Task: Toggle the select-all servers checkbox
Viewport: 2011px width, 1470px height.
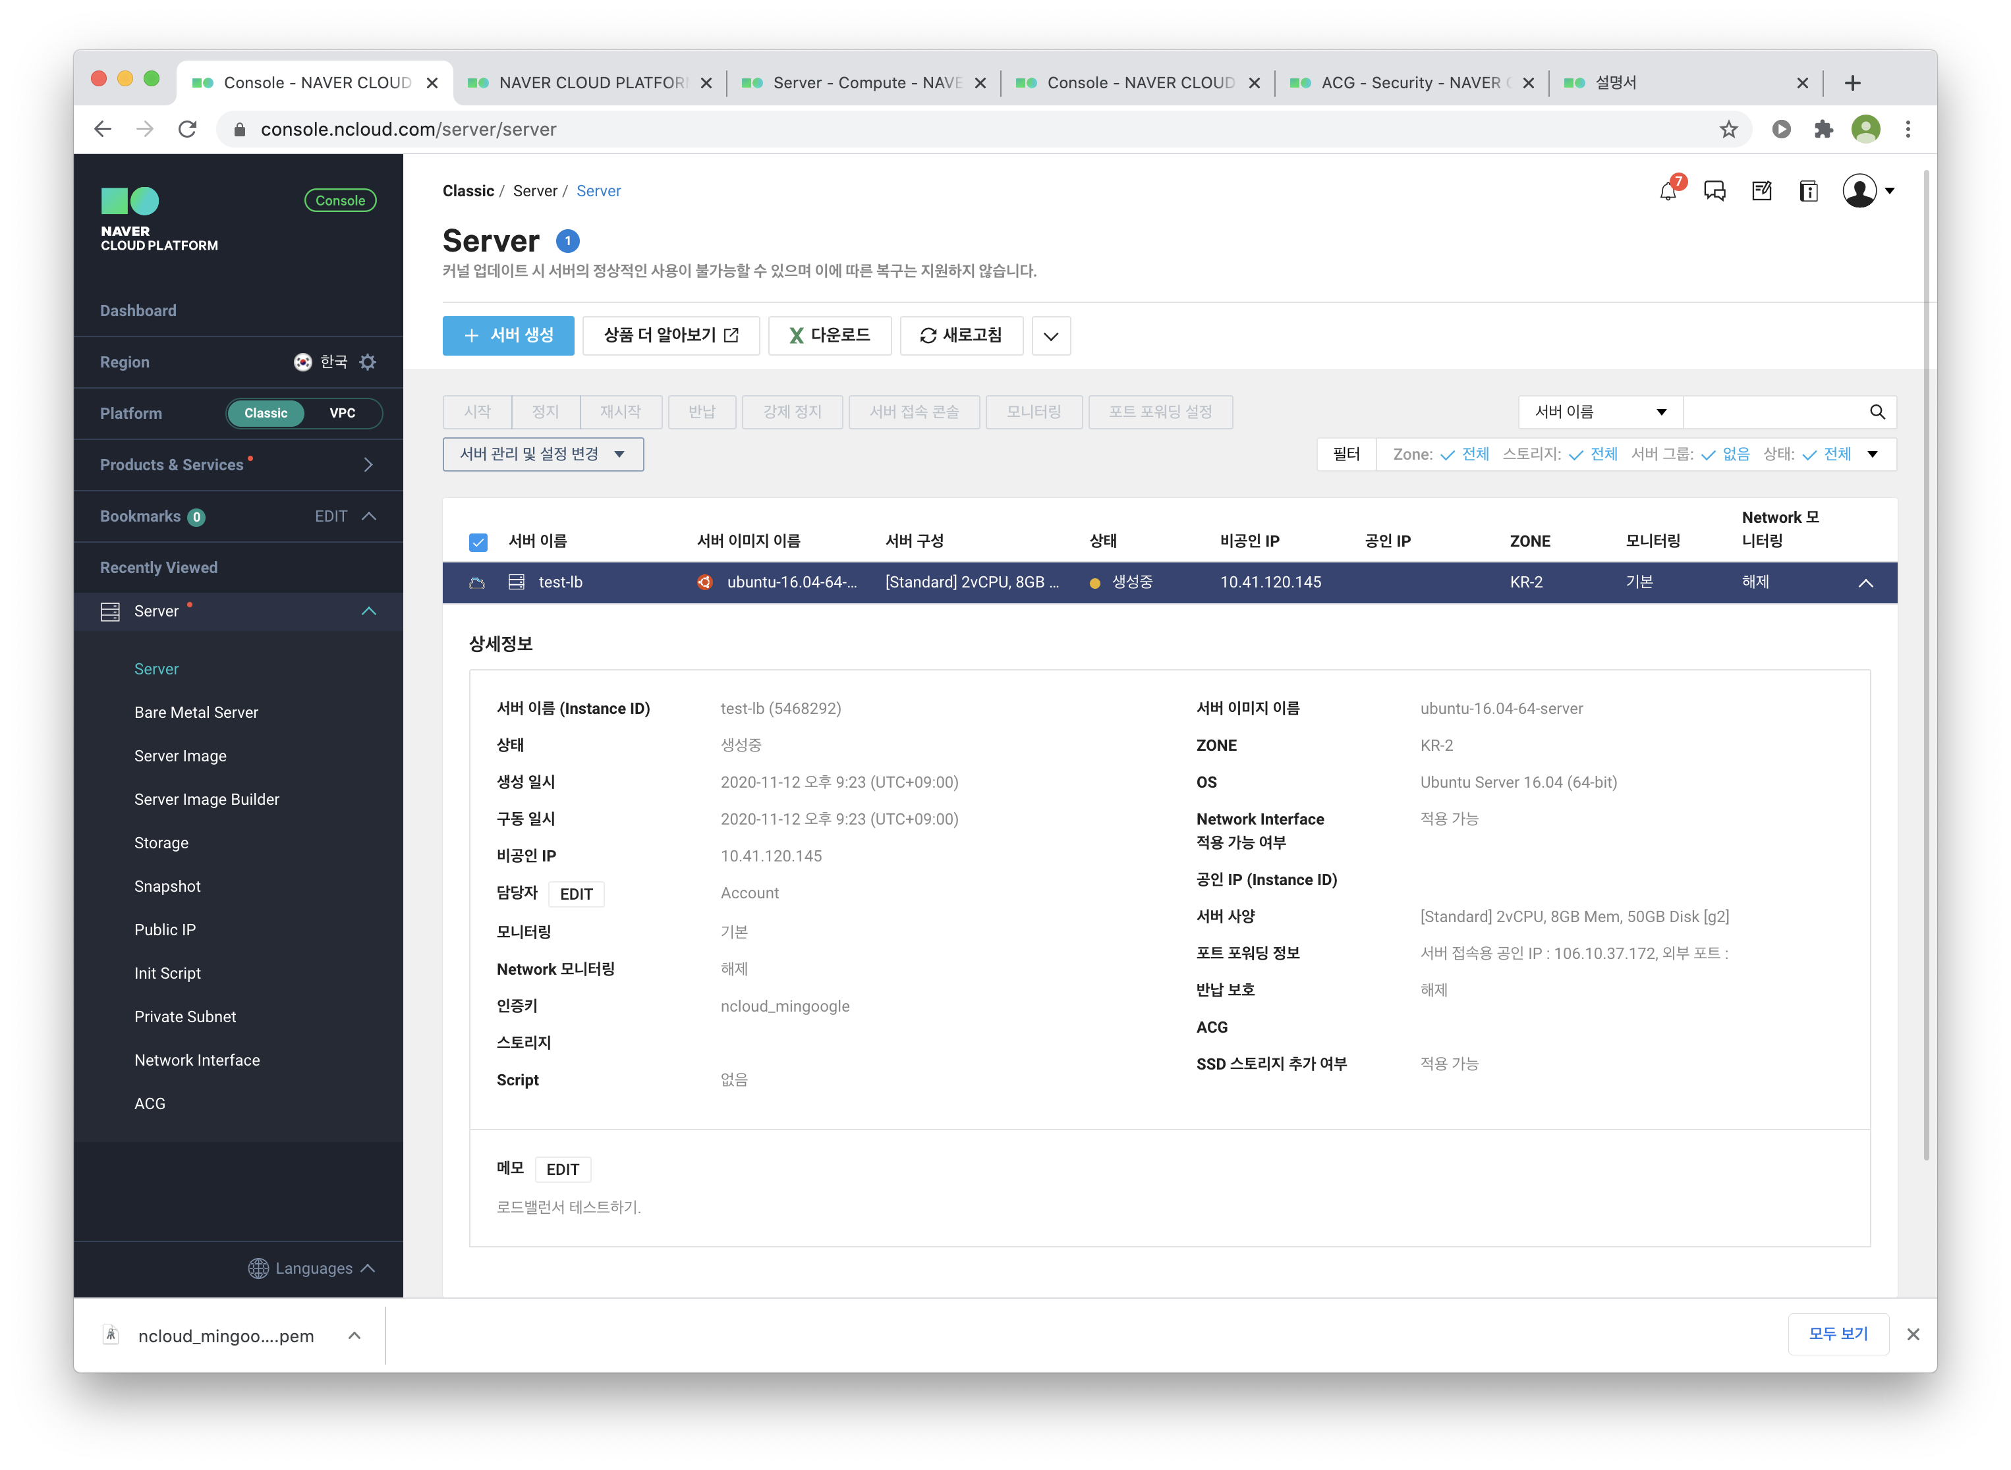Action: click(478, 542)
